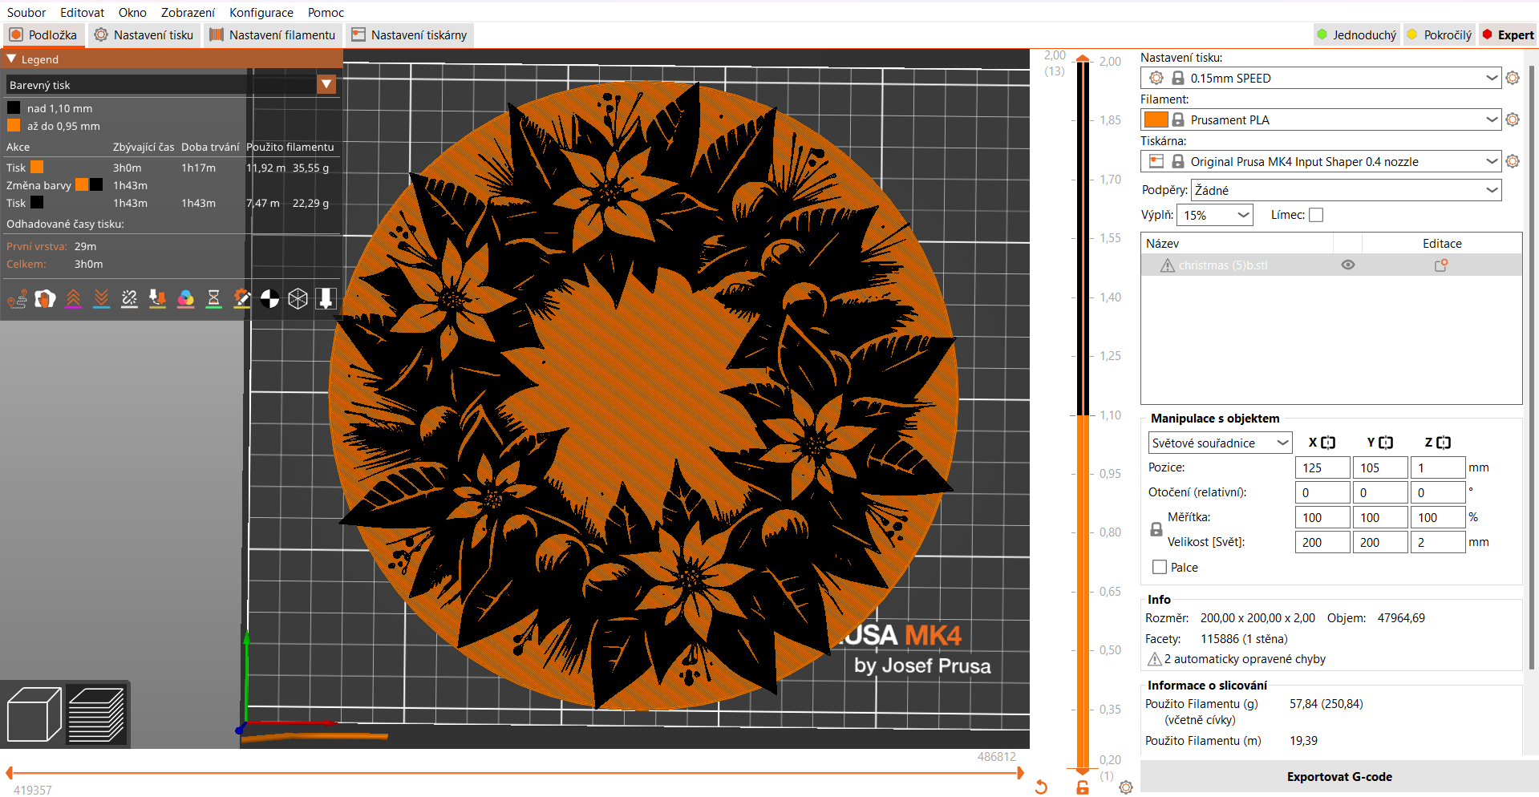1539x797 pixels.
Task: Collapse the Legend panel
Action: (12, 59)
